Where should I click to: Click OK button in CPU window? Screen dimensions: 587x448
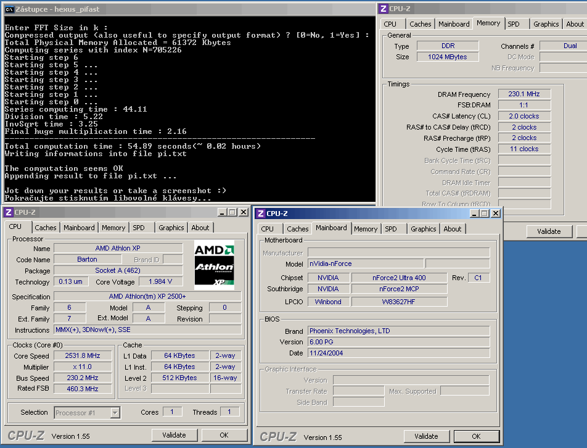coord(224,435)
